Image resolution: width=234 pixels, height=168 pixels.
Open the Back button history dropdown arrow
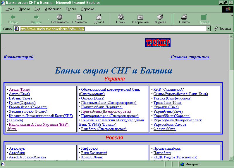(25, 19)
